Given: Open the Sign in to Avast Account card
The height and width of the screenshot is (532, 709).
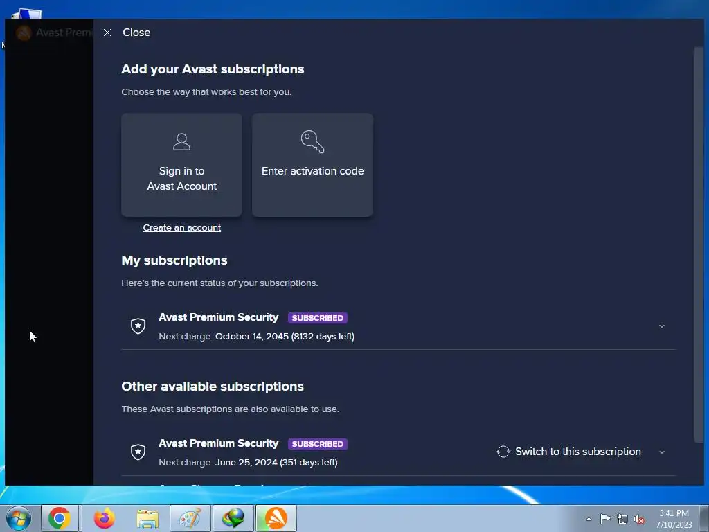Looking at the screenshot, I should [182, 165].
